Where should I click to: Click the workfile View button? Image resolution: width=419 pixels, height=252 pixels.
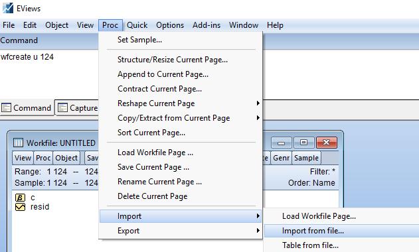[23, 158]
